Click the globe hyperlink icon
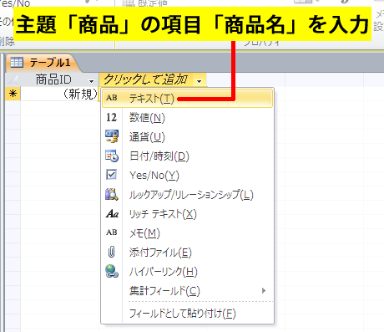 pos(112,271)
